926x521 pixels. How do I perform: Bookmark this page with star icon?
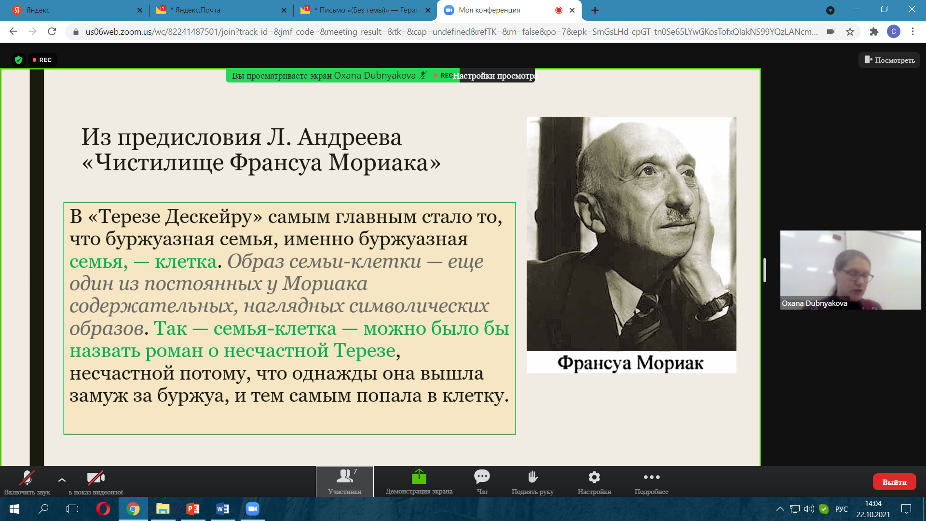pyautogui.click(x=850, y=32)
